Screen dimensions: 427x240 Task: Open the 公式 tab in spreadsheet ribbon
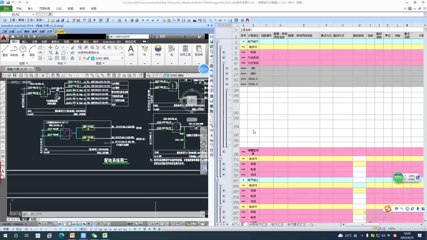coord(59,8)
